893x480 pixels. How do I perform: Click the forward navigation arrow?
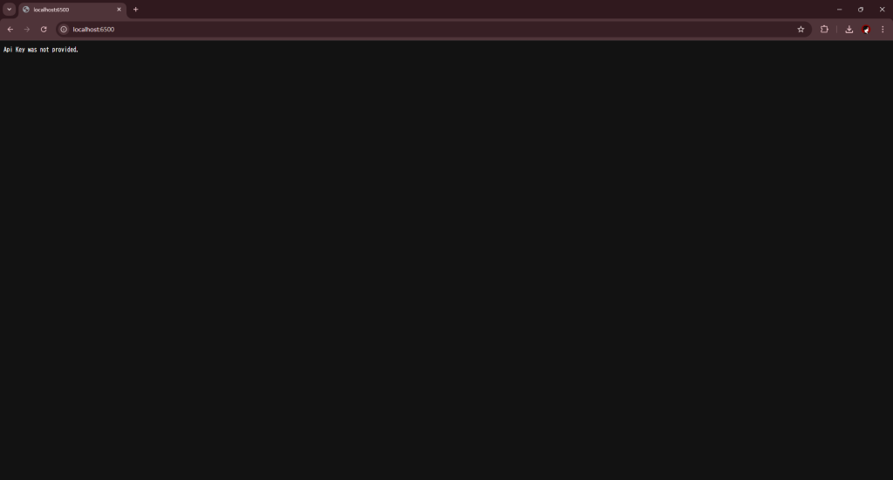coord(27,29)
